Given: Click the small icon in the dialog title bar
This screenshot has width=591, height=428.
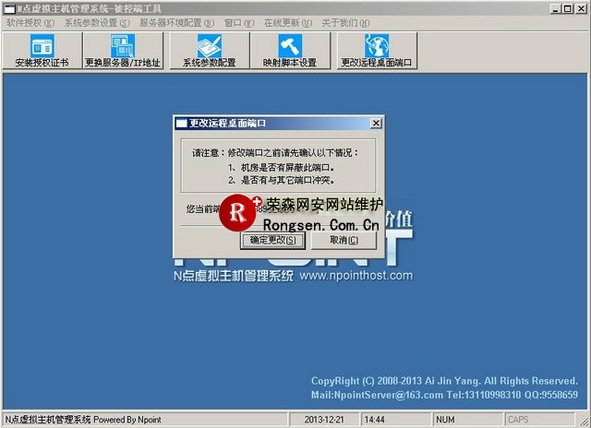Looking at the screenshot, I should point(182,123).
